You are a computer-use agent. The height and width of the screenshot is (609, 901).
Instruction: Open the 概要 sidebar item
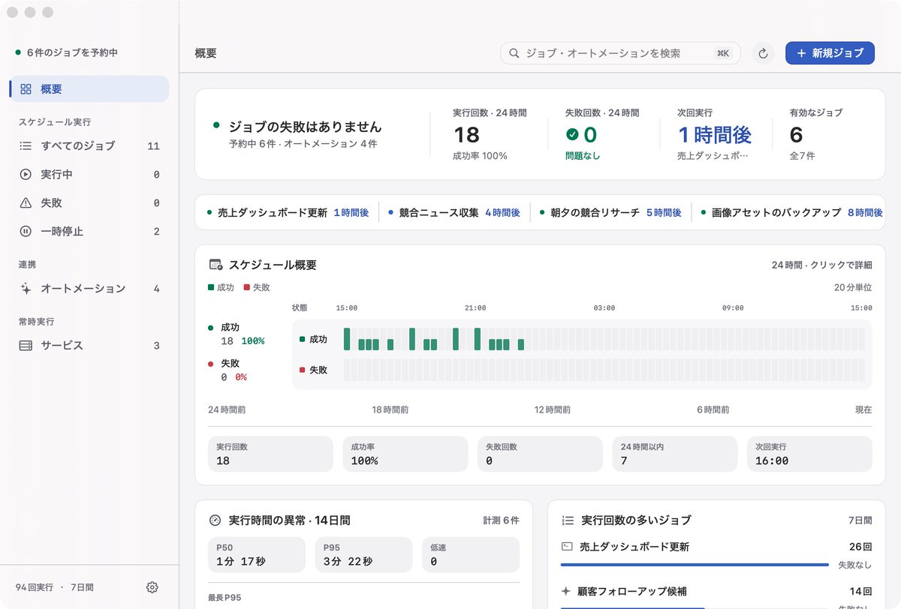89,89
